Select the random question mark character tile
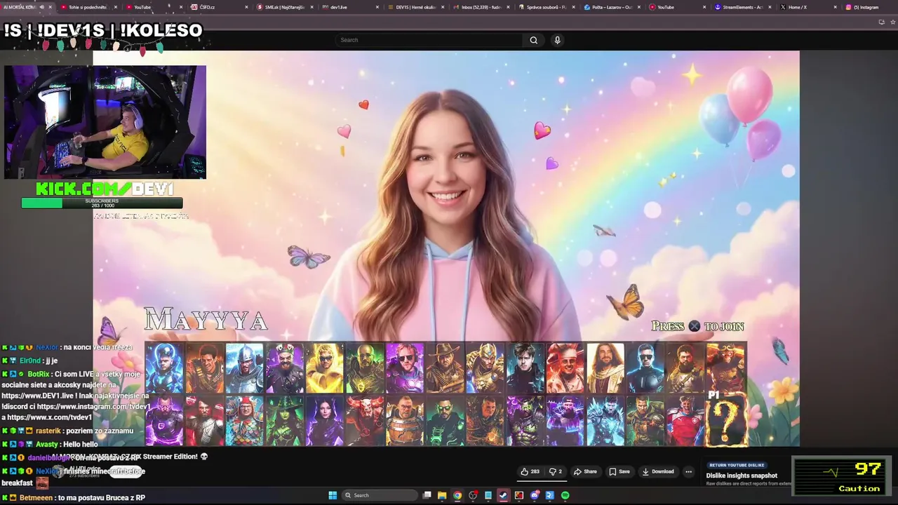 point(725,421)
